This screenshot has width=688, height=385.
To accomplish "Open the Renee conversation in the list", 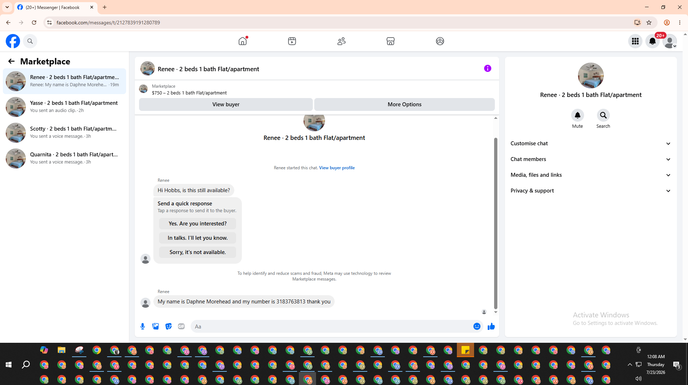I will click(64, 81).
